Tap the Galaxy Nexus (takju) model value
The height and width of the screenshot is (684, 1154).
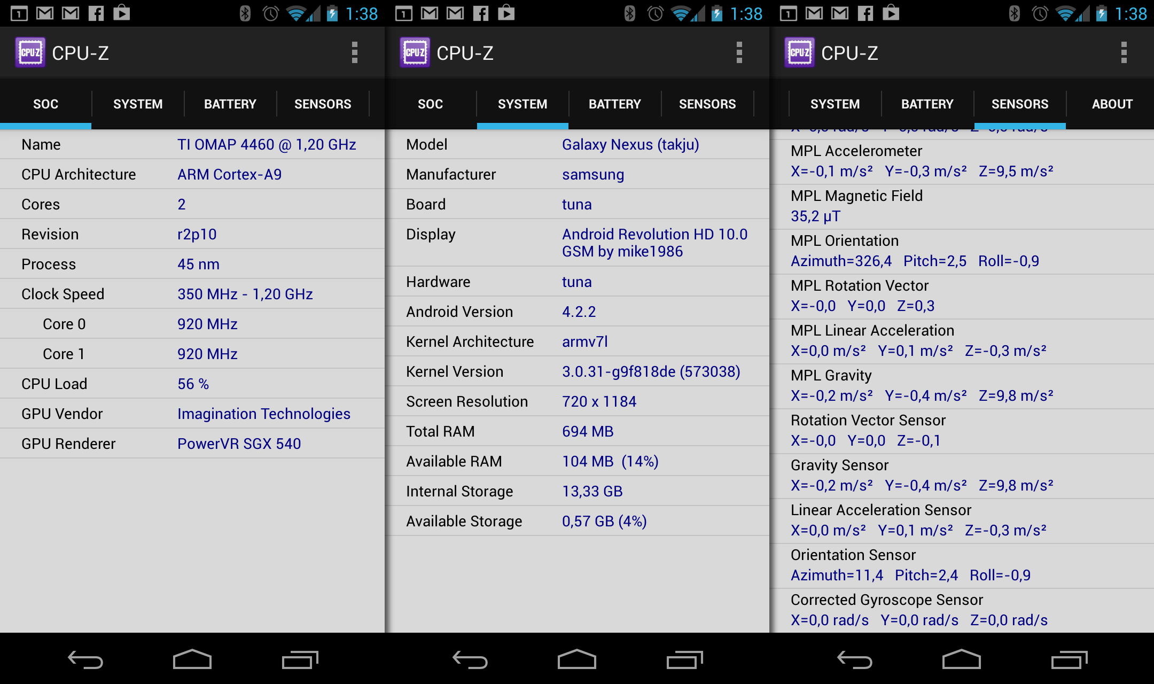click(630, 144)
